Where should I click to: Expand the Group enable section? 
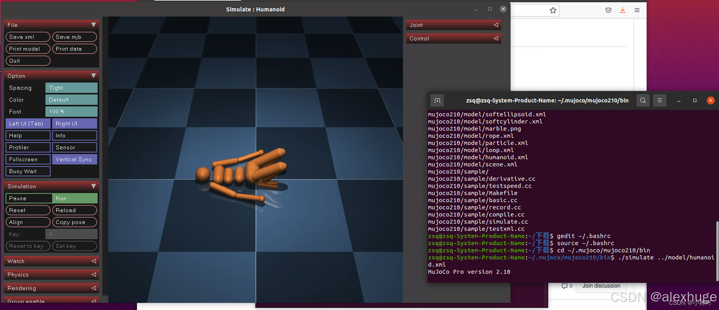(x=52, y=301)
